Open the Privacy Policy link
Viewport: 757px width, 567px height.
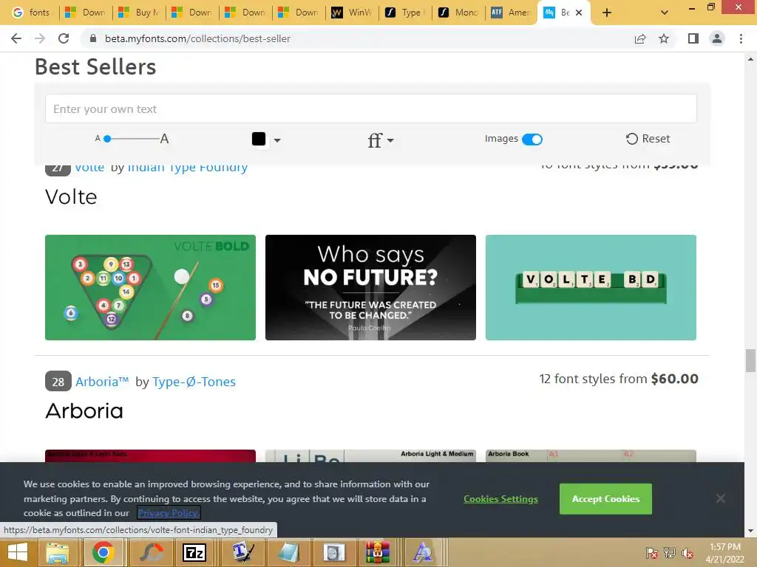point(169,513)
